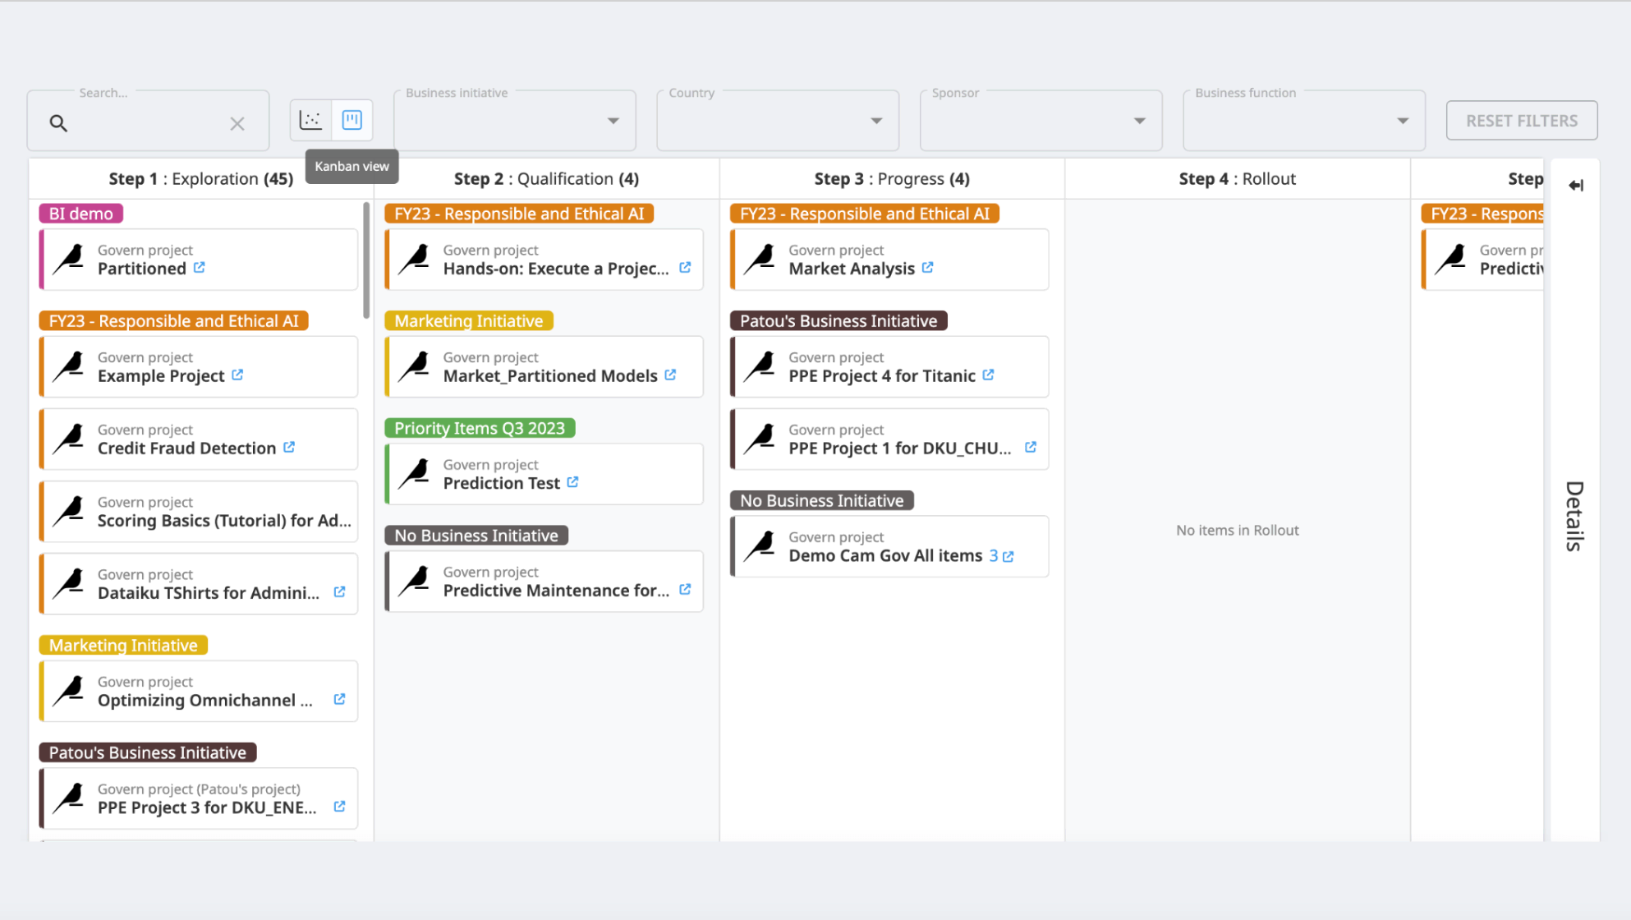
Task: Click FY23 Responsible and Ethical AI tag in Qualification
Action: click(x=519, y=214)
